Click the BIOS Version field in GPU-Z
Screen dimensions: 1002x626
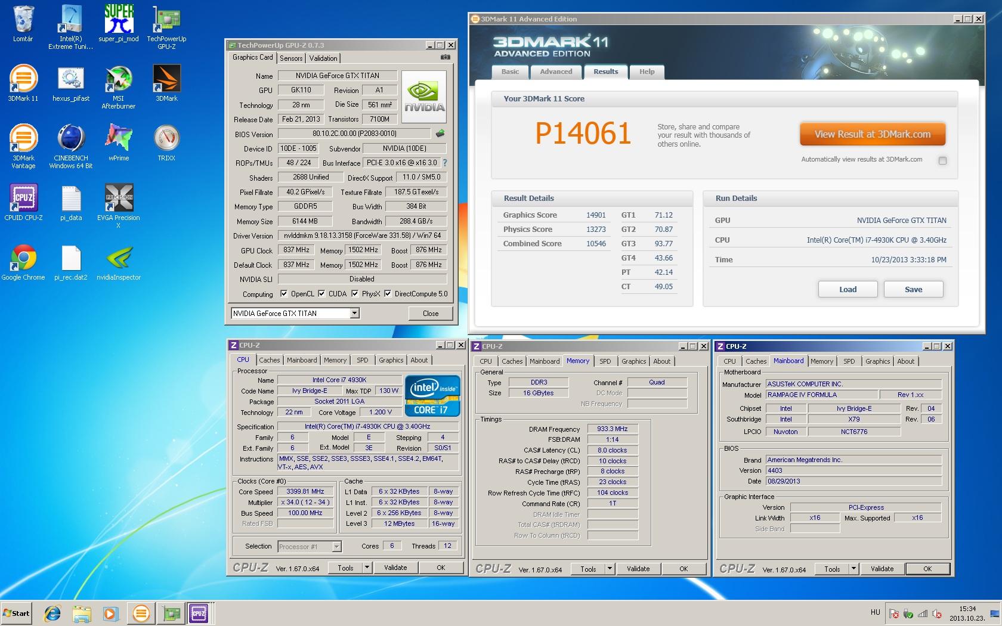[354, 134]
